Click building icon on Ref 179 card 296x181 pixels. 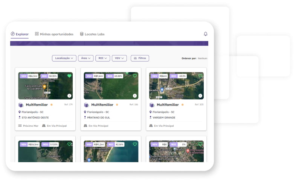(21, 105)
